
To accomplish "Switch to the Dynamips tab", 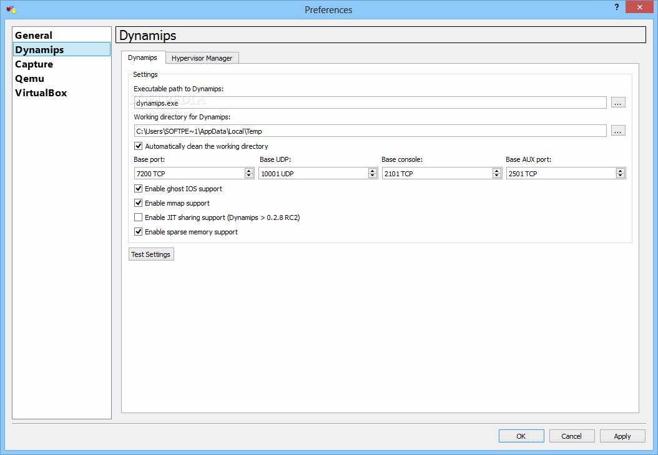I will tap(143, 57).
